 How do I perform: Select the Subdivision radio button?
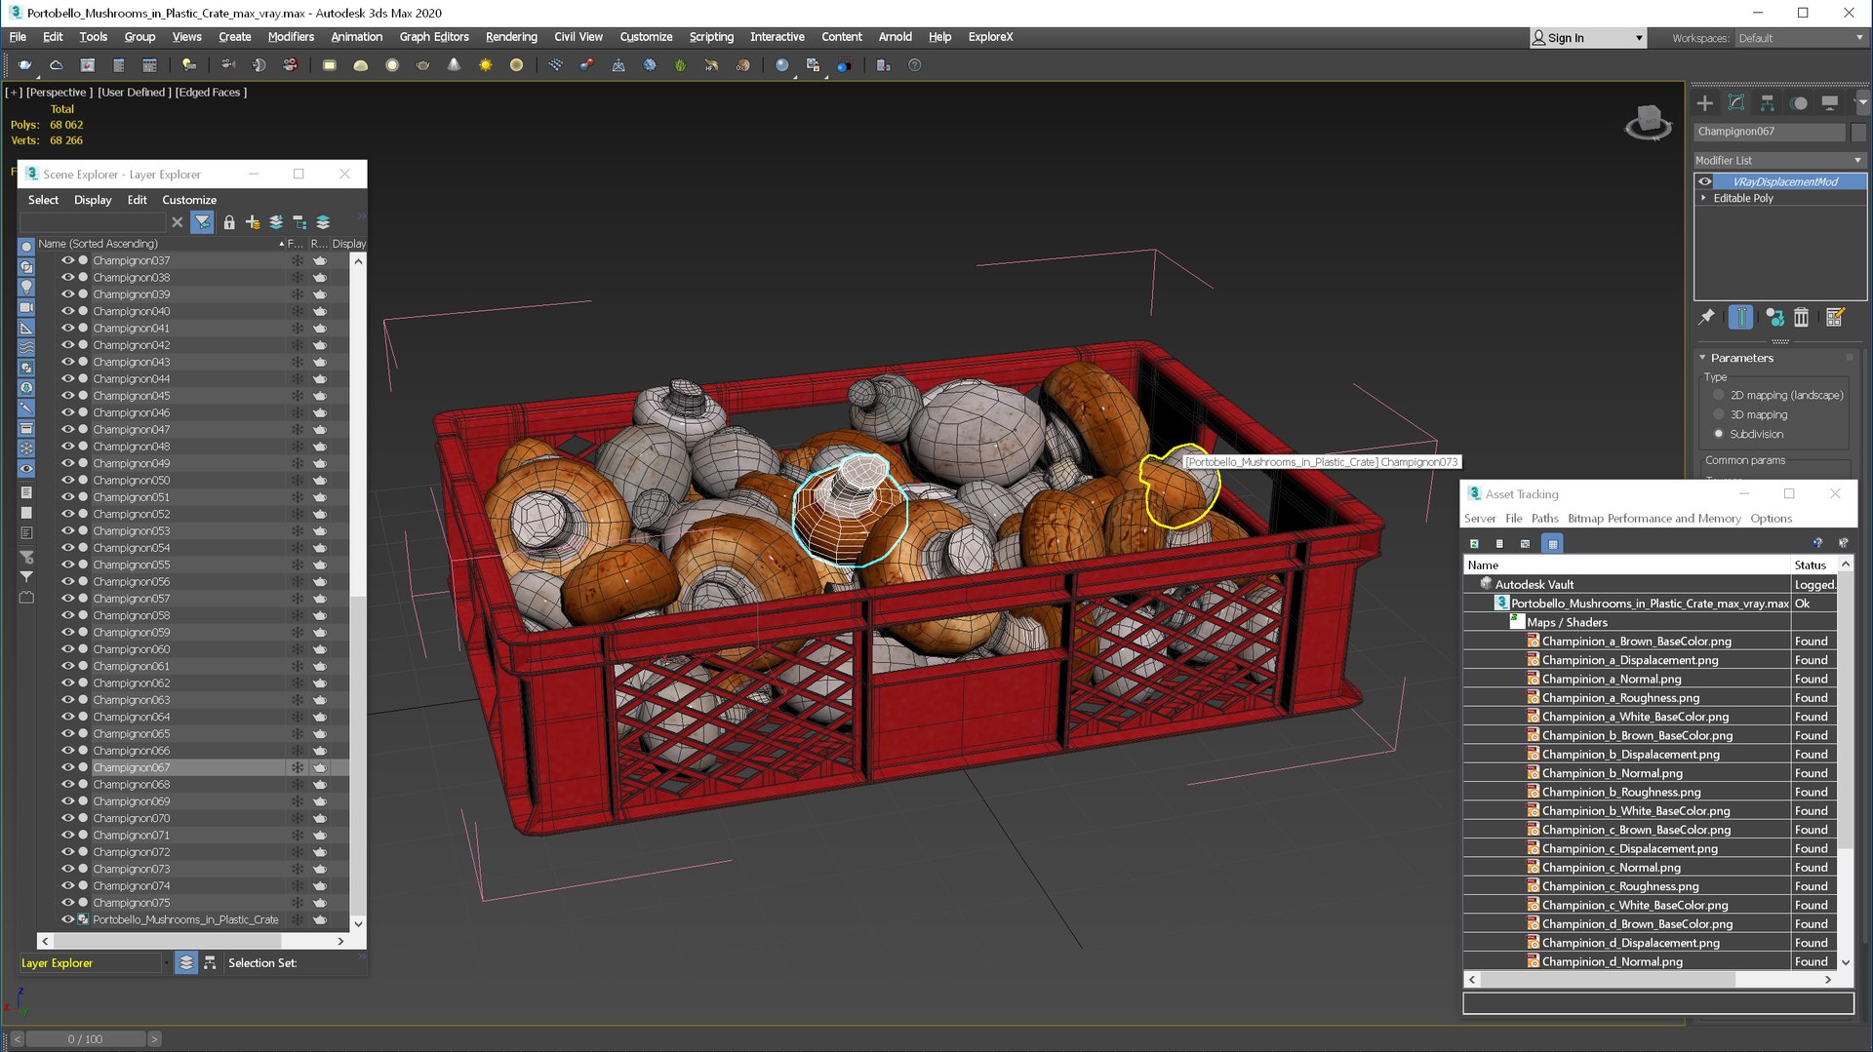click(x=1719, y=434)
